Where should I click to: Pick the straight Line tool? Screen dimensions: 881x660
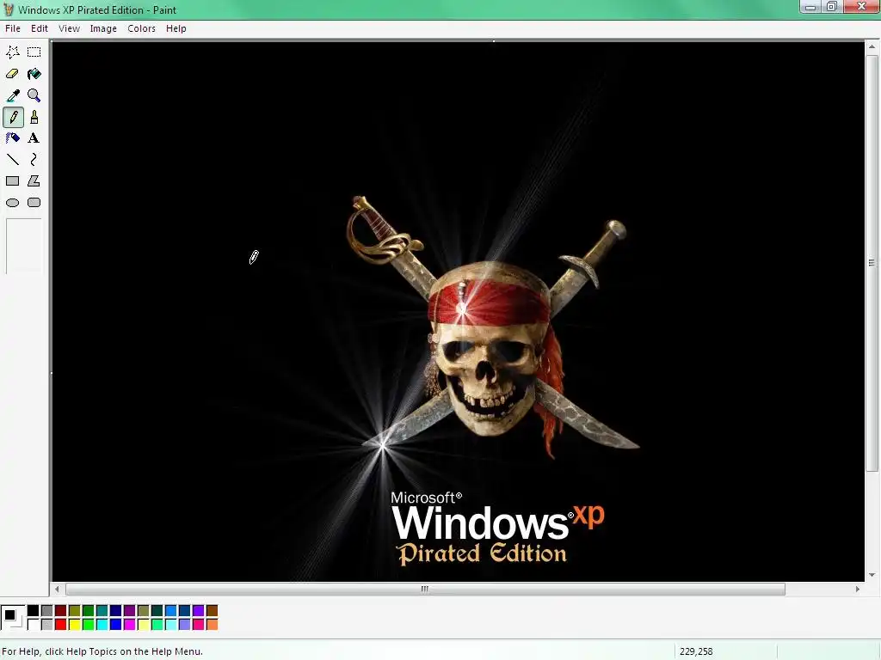pyautogui.click(x=12, y=160)
